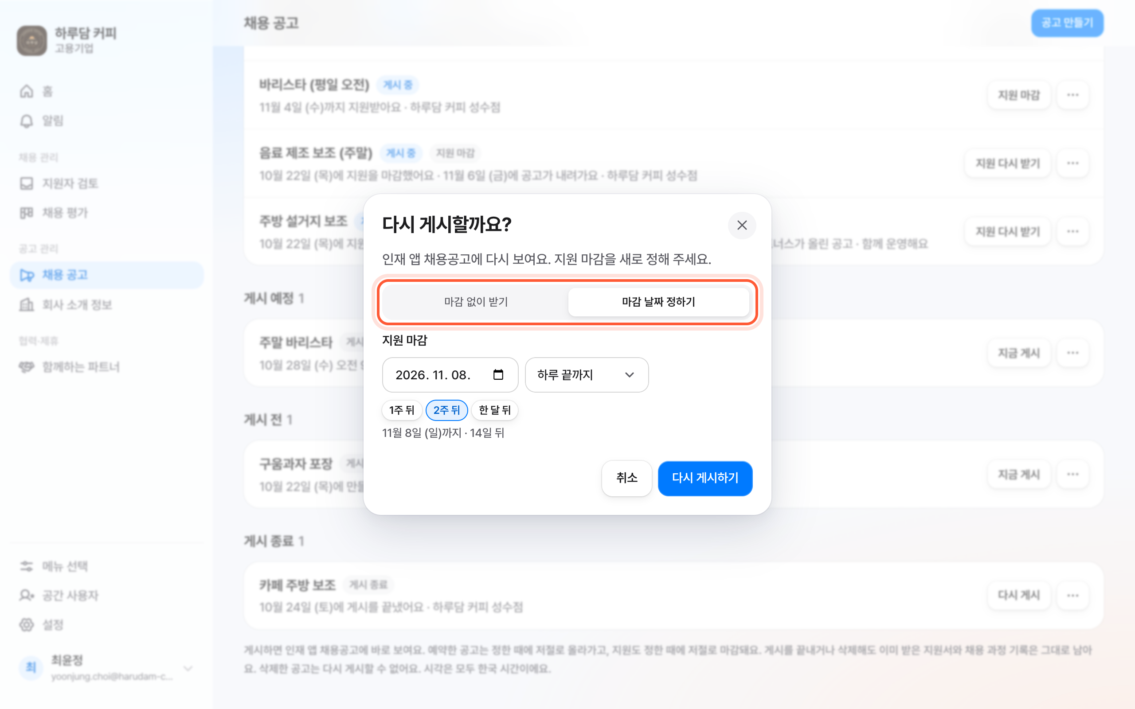The width and height of the screenshot is (1135, 709).
Task: Click the 구움과자 포장 posting title
Action: 296,464
